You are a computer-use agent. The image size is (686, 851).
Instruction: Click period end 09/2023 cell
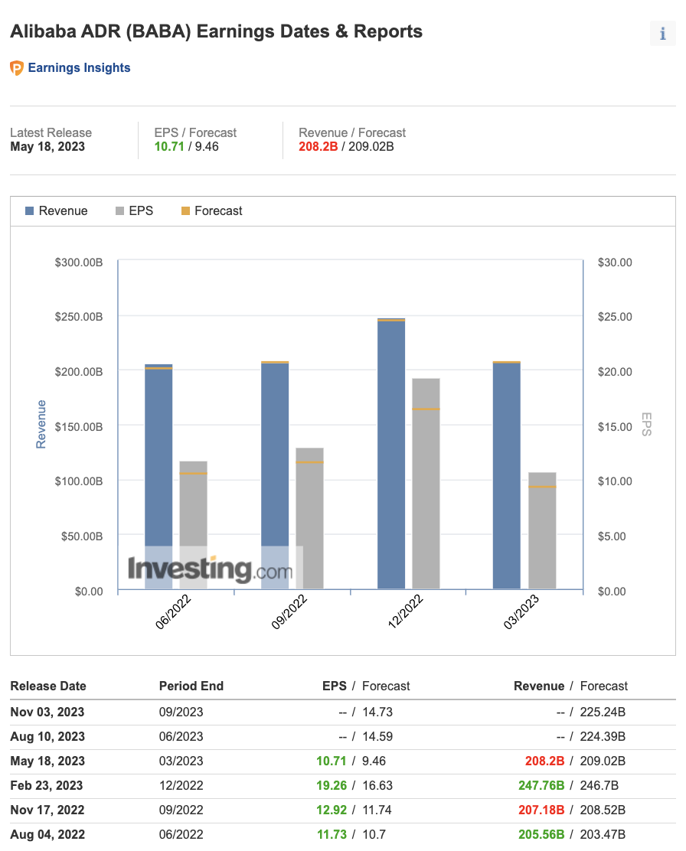pos(181,712)
